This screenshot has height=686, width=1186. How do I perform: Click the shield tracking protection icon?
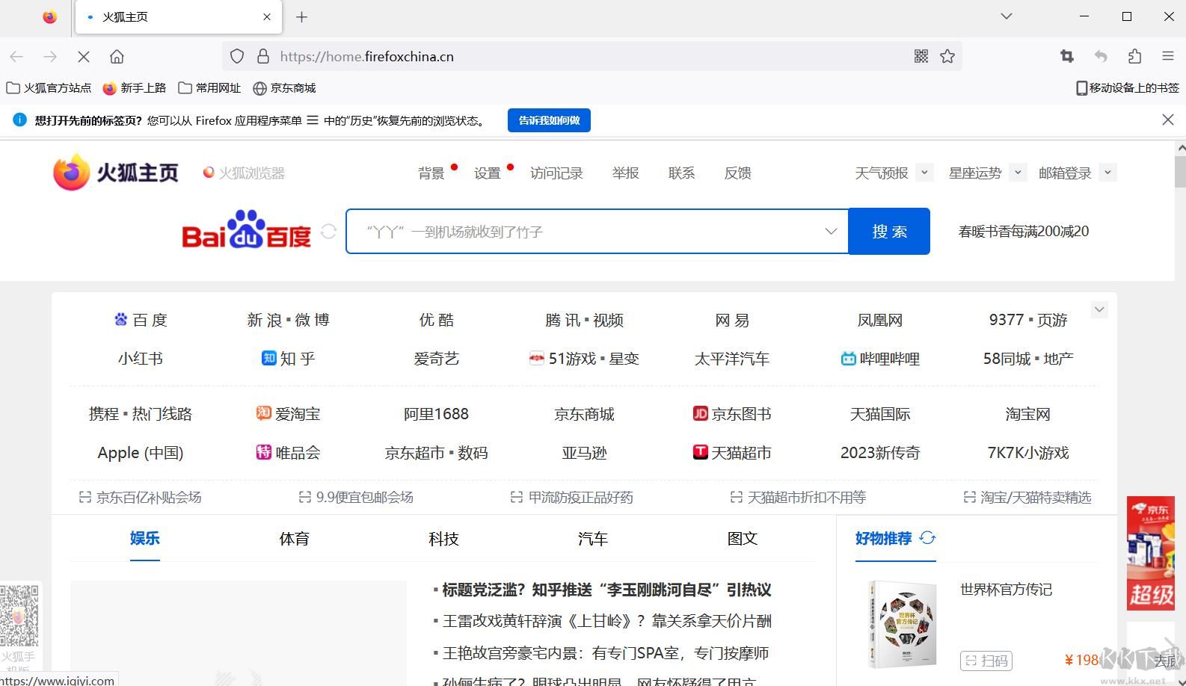pyautogui.click(x=237, y=57)
